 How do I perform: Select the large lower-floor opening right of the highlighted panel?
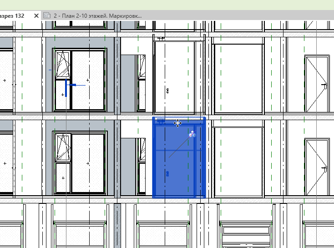pos(238,162)
